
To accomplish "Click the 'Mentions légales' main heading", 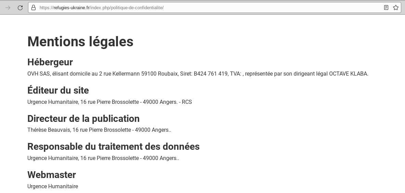I will (x=80, y=42).
